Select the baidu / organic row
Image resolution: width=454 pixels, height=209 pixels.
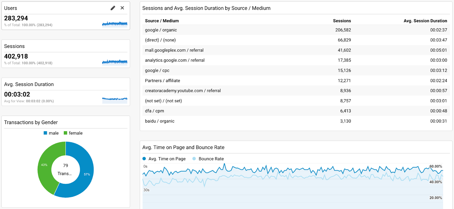pyautogui.click(x=159, y=121)
